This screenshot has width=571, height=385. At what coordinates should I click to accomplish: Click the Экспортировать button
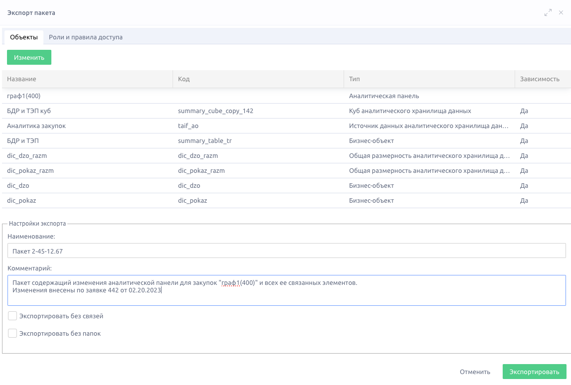click(x=534, y=372)
